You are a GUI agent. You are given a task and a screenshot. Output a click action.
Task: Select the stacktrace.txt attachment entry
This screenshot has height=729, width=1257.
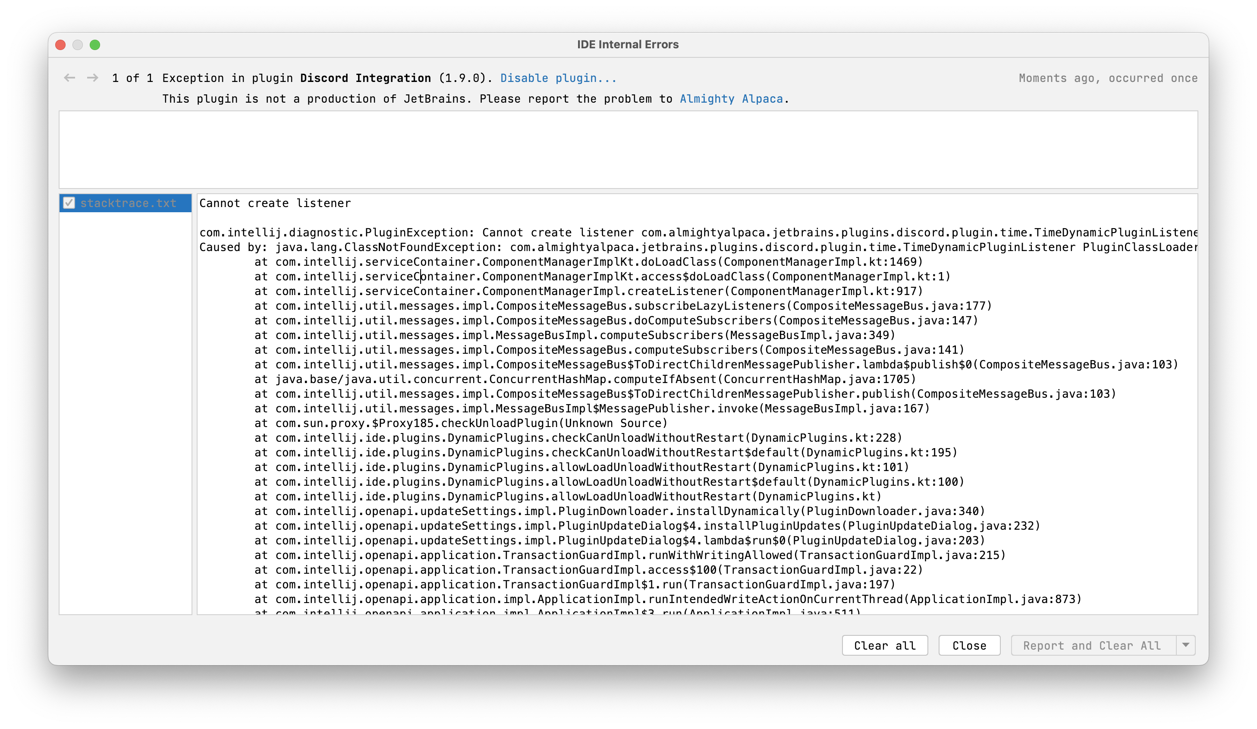[x=128, y=203]
